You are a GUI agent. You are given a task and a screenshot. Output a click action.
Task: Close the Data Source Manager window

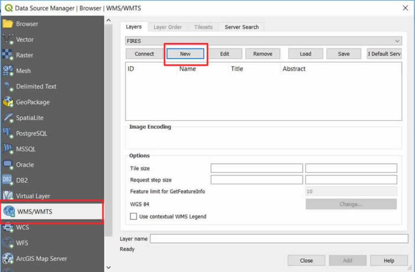[x=405, y=8]
